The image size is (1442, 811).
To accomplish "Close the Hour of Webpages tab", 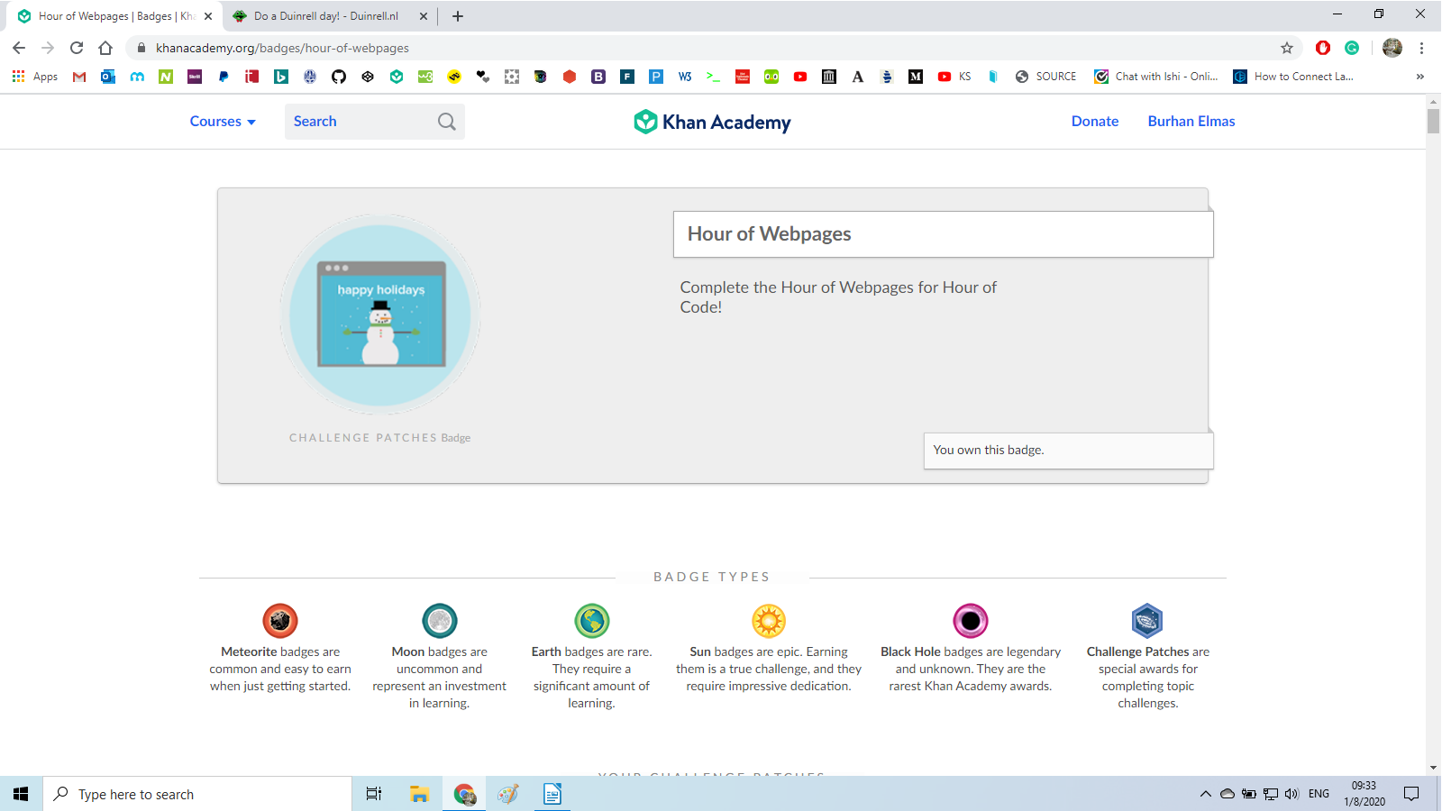I will click(208, 16).
